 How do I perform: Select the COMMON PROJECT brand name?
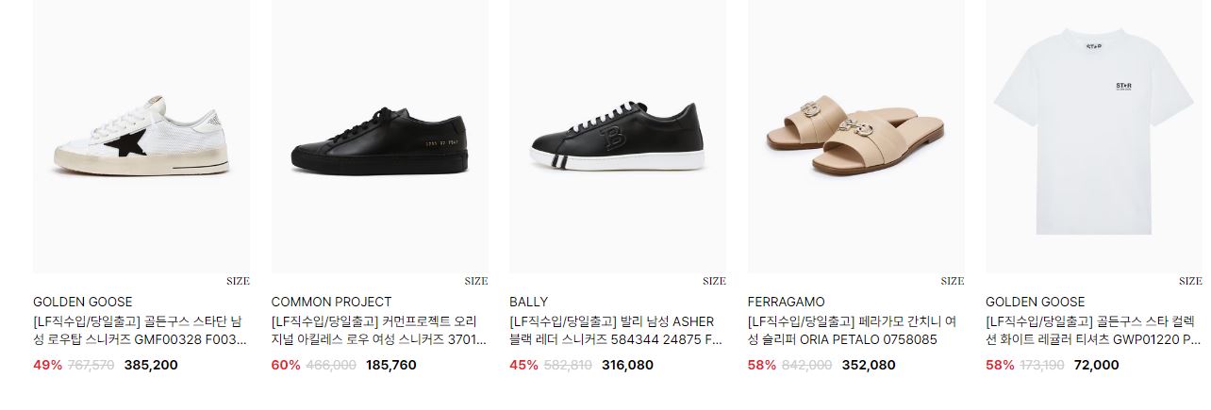point(331,303)
